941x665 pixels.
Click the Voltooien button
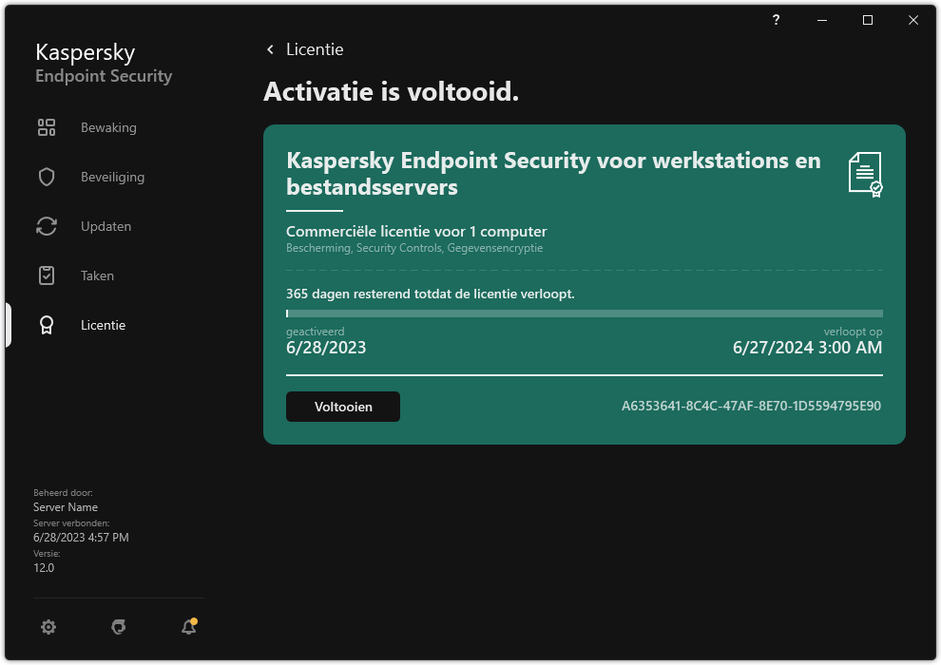coord(342,406)
